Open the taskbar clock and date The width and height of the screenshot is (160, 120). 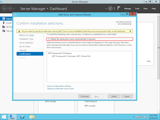(153, 117)
